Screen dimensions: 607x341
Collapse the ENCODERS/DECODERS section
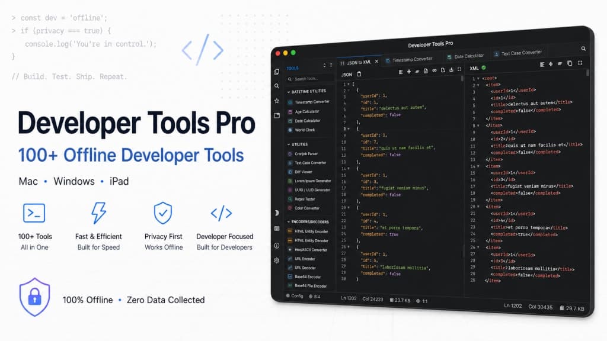308,222
